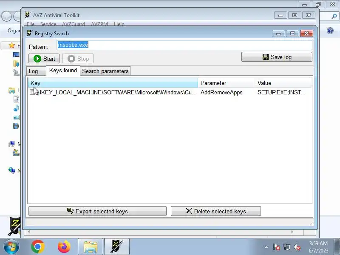340x255 pixels.
Task: Minimize the Registry Search window
Action: coord(279,34)
